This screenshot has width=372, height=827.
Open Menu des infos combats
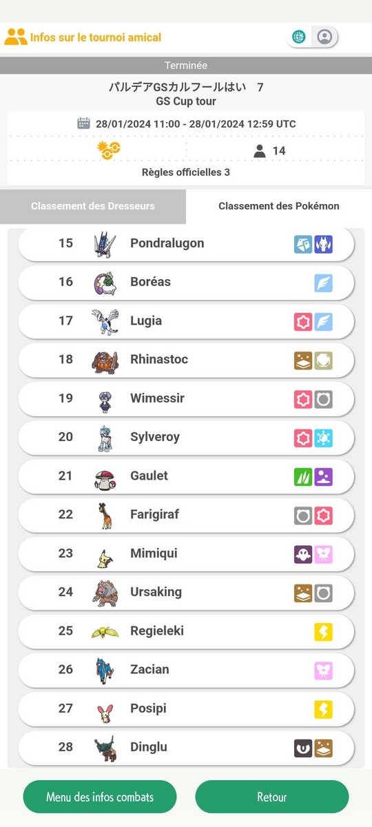pos(100,797)
